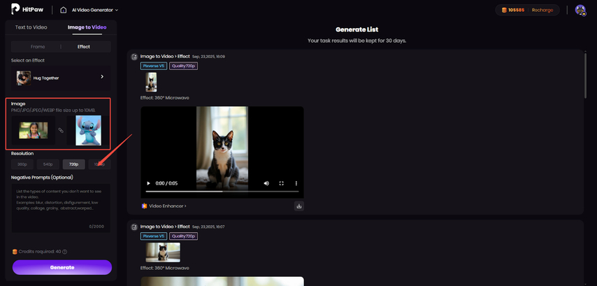Click the Generate List heading
The height and width of the screenshot is (286, 597).
pos(357,29)
